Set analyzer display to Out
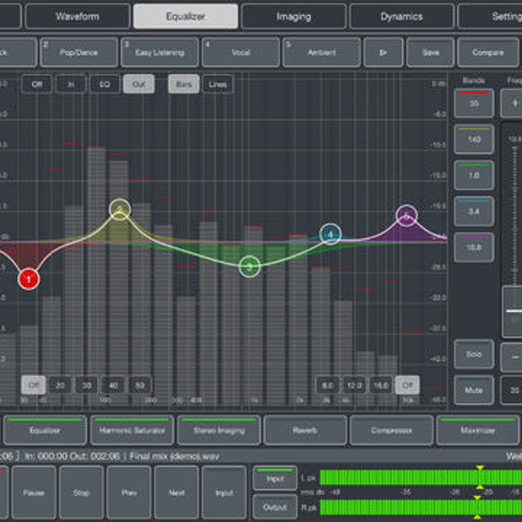This screenshot has width=522, height=522. point(139,84)
